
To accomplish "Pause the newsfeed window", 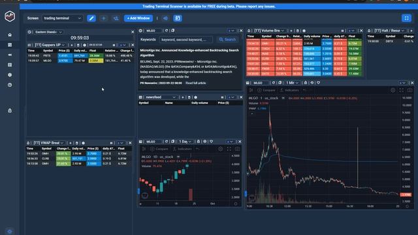I will pyautogui.click(x=222, y=97).
